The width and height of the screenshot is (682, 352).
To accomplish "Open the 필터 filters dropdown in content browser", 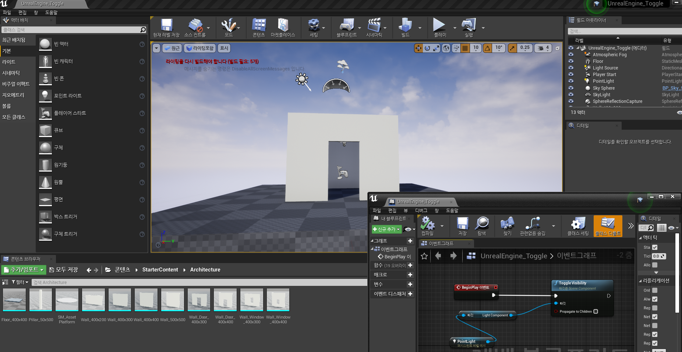I will pos(20,282).
